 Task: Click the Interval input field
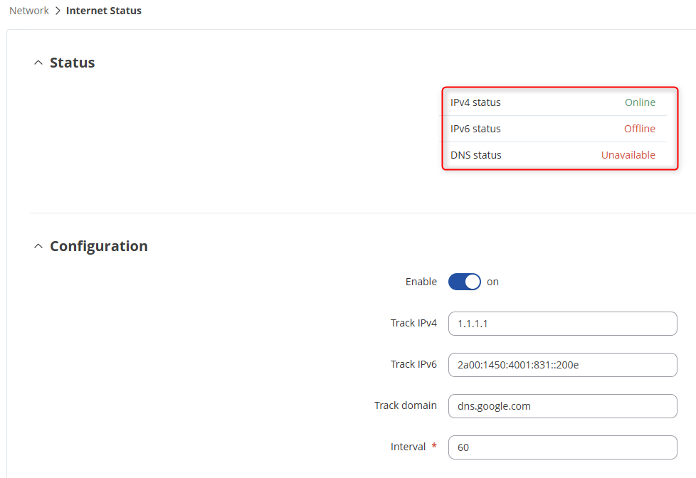coord(562,447)
